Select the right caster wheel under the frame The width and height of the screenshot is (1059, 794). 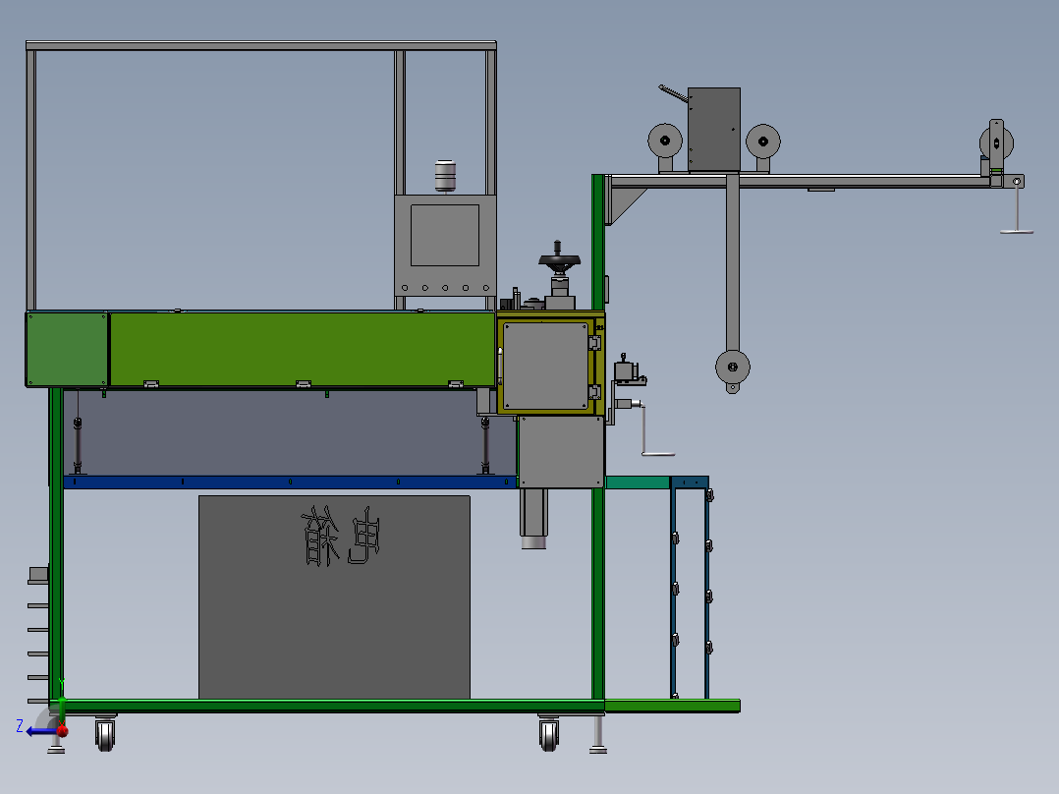(x=549, y=734)
